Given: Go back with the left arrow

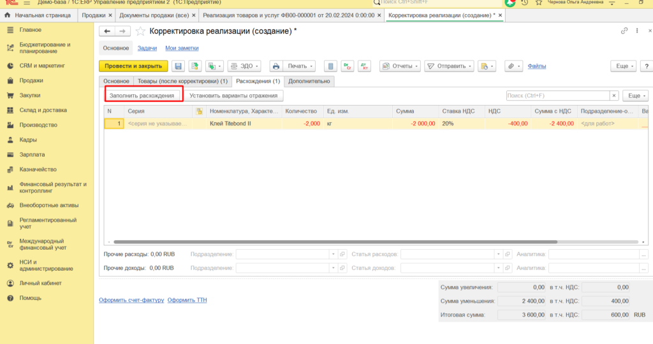Looking at the screenshot, I should (x=107, y=31).
